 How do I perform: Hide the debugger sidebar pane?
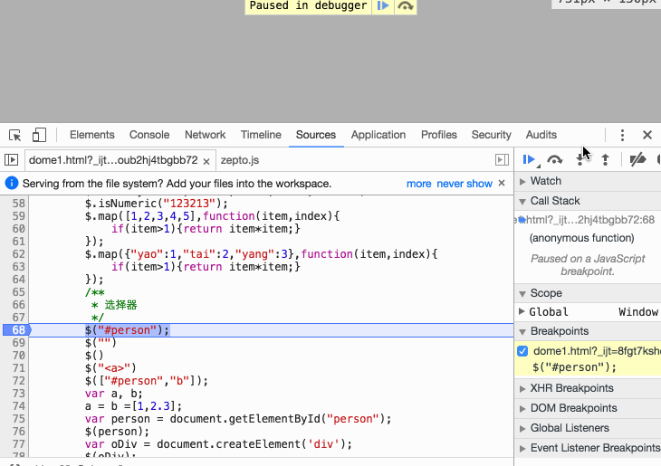(502, 160)
